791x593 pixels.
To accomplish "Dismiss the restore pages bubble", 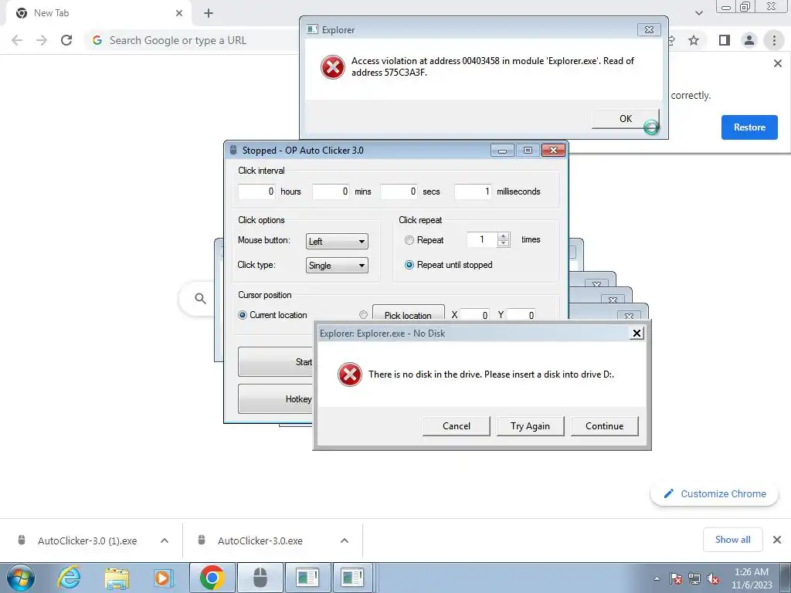I will point(777,63).
